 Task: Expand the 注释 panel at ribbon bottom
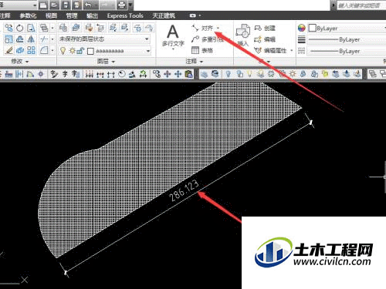click(195, 62)
